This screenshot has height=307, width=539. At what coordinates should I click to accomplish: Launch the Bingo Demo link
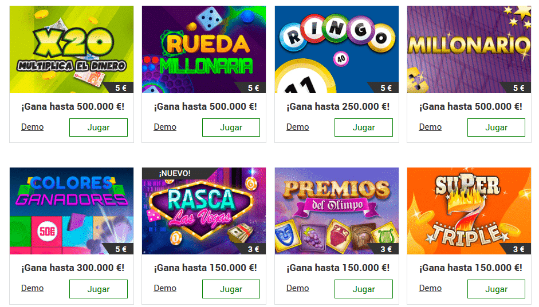[x=298, y=127]
